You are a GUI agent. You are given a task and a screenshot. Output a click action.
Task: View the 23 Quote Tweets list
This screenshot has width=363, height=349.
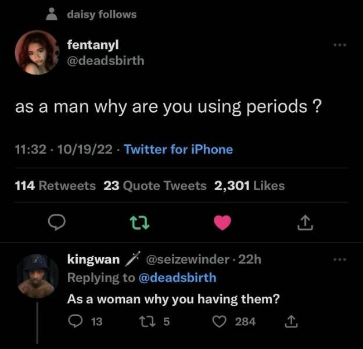coord(155,186)
